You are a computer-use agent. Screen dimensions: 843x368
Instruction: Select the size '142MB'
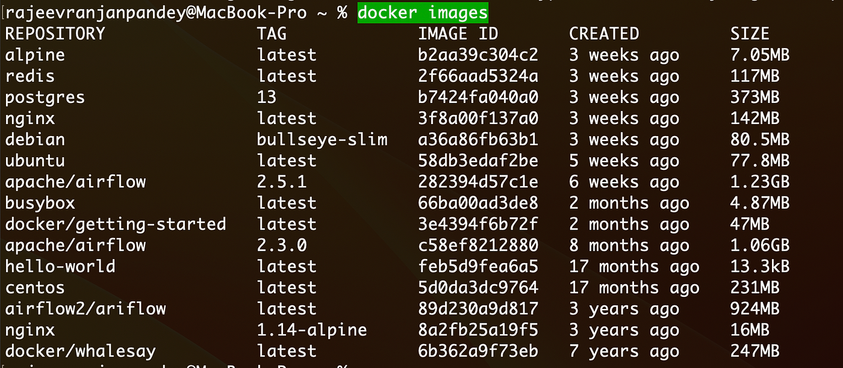(755, 119)
